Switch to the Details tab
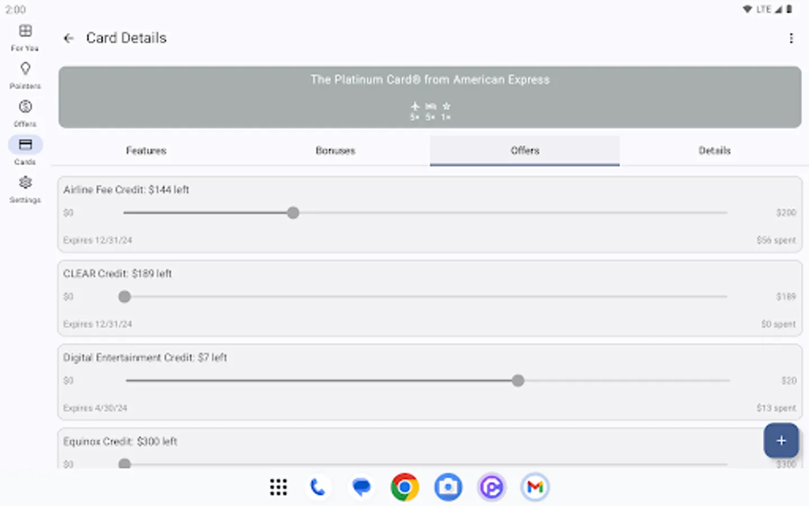This screenshot has width=809, height=506. point(715,151)
